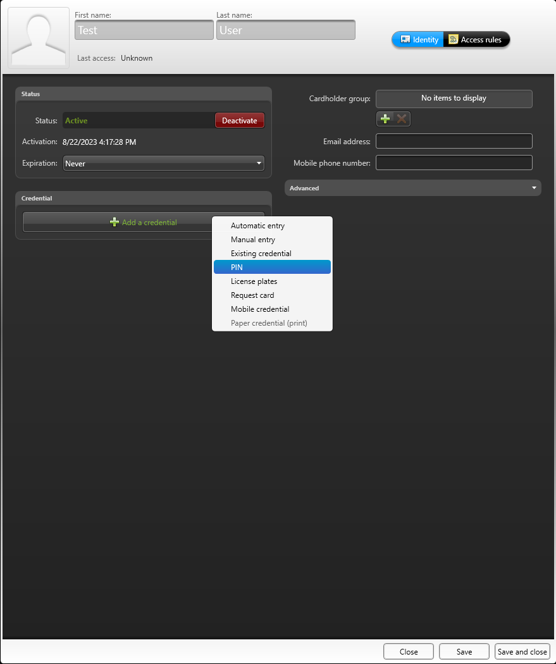Click the cardholder photo placeholder

39,37
